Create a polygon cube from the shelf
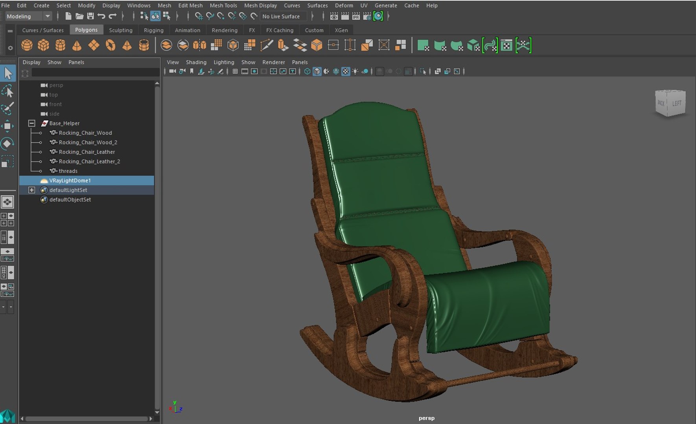 tap(43, 46)
